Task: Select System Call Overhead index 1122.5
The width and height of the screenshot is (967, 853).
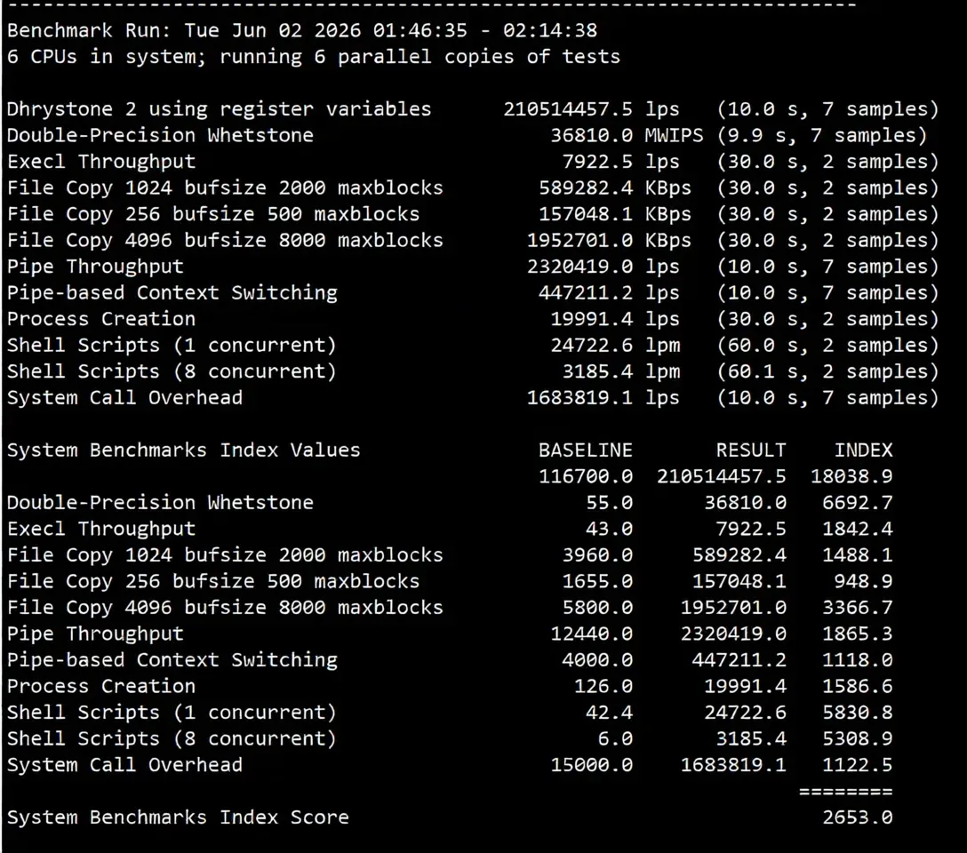Action: pos(857,764)
